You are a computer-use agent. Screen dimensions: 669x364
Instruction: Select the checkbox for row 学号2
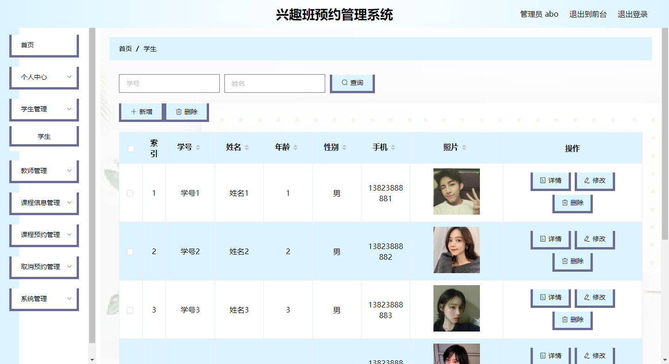130,252
